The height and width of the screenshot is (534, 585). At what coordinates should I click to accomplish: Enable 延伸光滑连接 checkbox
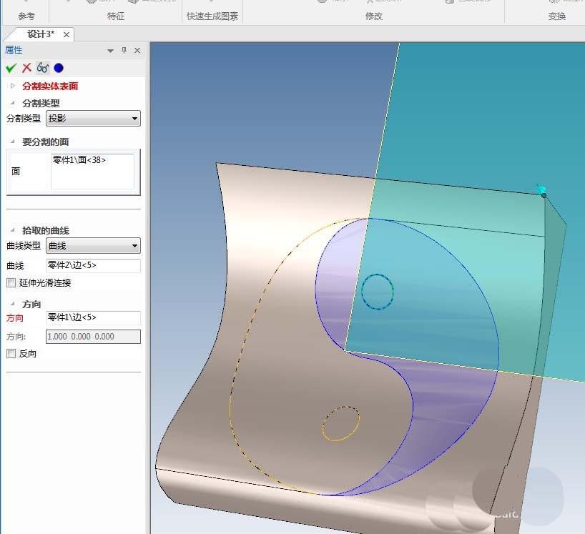pyautogui.click(x=10, y=282)
